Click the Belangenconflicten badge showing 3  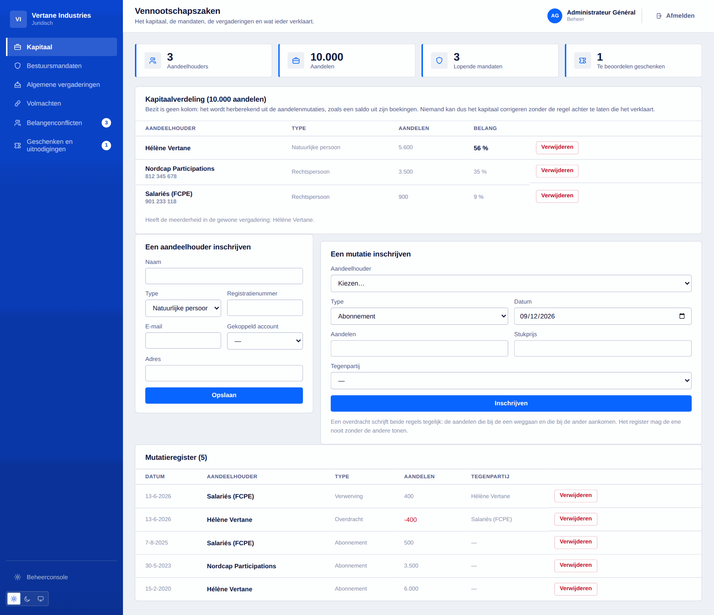pyautogui.click(x=106, y=123)
